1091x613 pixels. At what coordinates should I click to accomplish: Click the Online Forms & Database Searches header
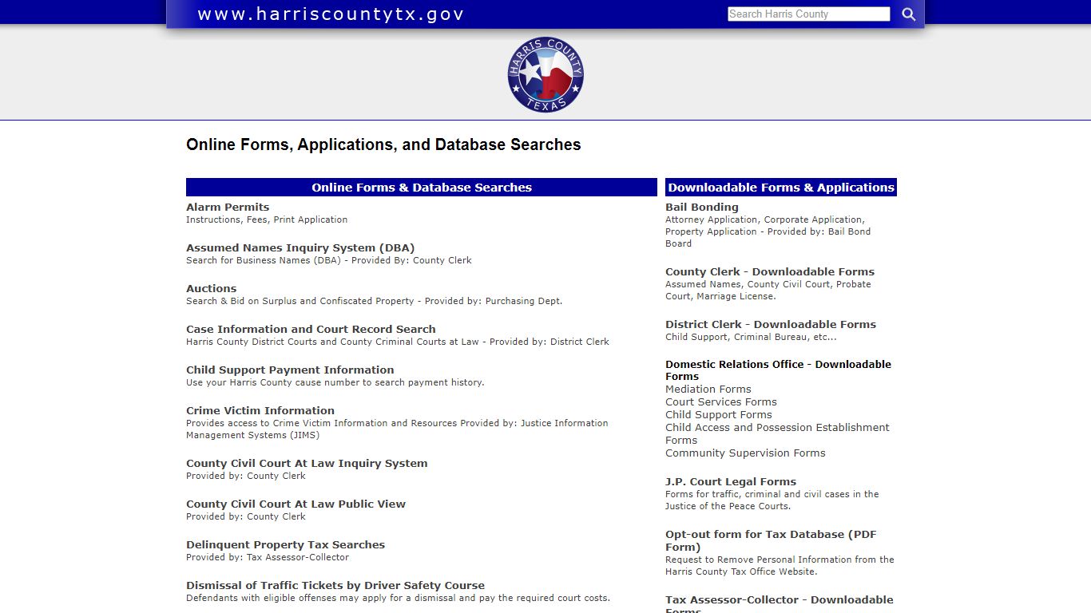[422, 187]
